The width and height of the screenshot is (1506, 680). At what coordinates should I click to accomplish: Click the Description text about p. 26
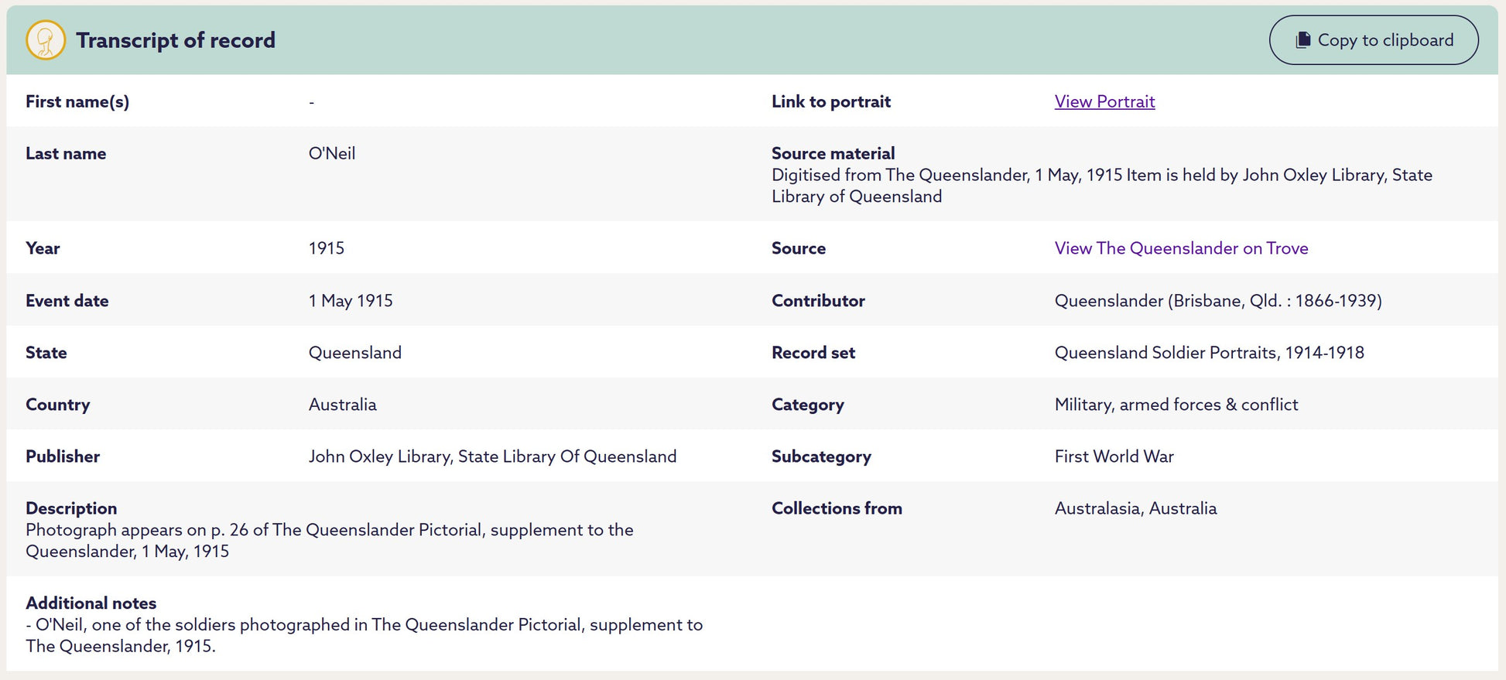[x=329, y=540]
